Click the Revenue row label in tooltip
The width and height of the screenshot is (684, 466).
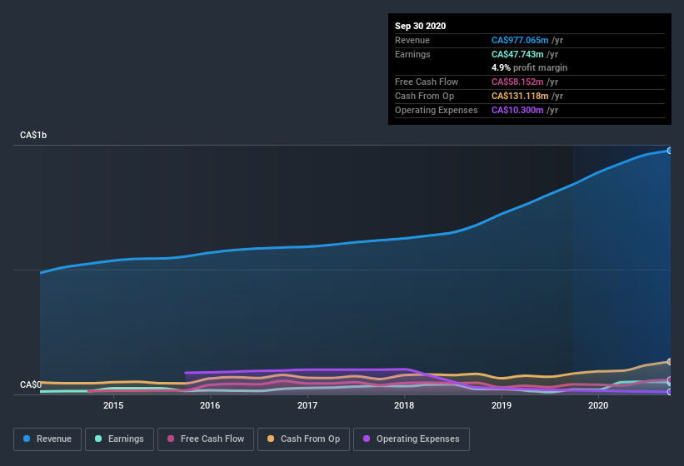click(x=412, y=40)
